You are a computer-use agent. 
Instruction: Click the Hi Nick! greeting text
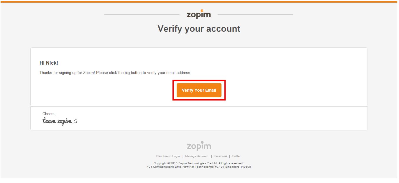[49, 63]
